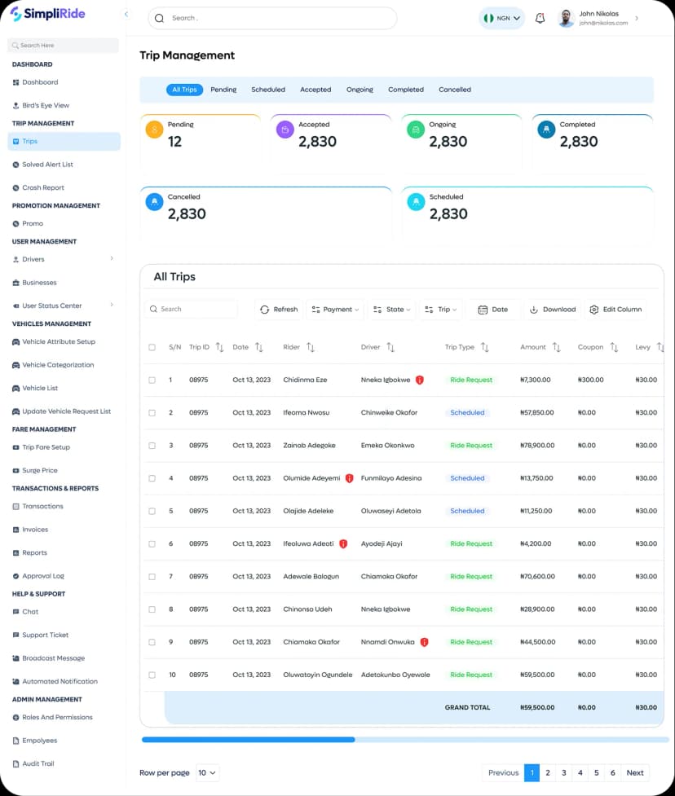Click the top global search field
The image size is (675, 796).
tap(272, 18)
